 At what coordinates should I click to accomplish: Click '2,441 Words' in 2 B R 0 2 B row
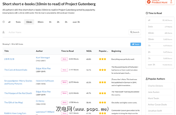coord(74,59)
